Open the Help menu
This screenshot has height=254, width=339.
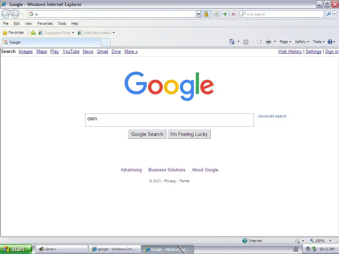(x=75, y=23)
